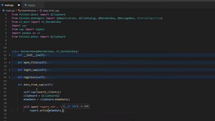The image size is (215, 121).
Task: Switch to the main.py tab
Action: [x=9, y=5]
